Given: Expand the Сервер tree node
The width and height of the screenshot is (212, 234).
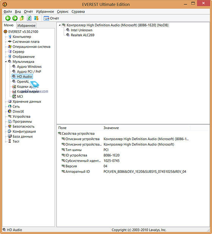Looking at the screenshot, I should 6,51.
